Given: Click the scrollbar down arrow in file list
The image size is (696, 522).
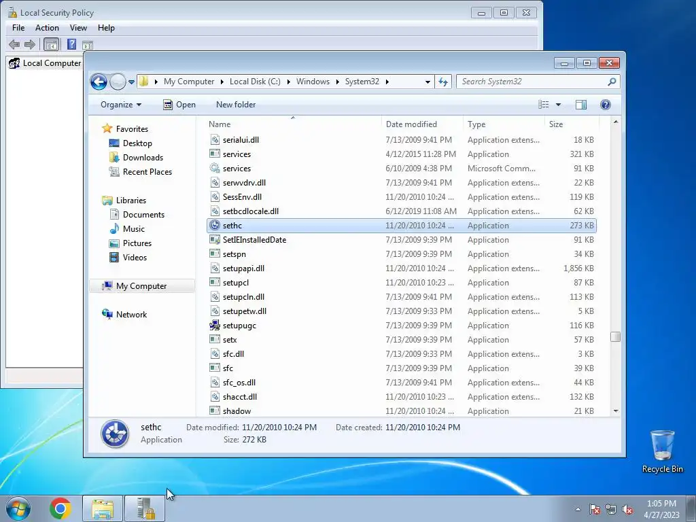Looking at the screenshot, I should [x=615, y=411].
